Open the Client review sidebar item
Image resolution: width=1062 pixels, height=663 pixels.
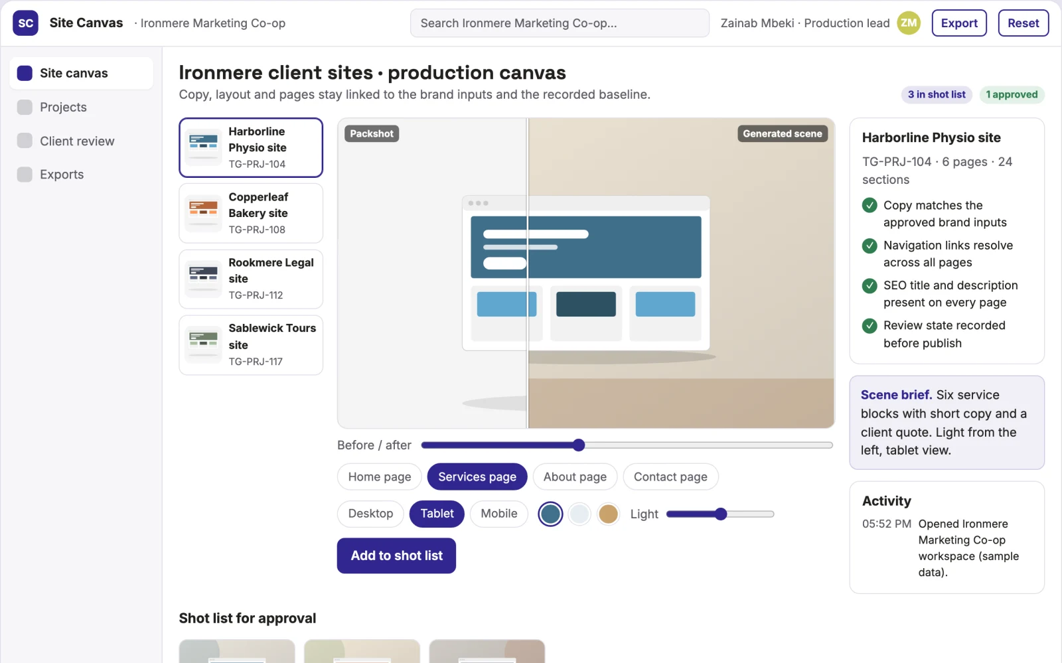[82, 141]
